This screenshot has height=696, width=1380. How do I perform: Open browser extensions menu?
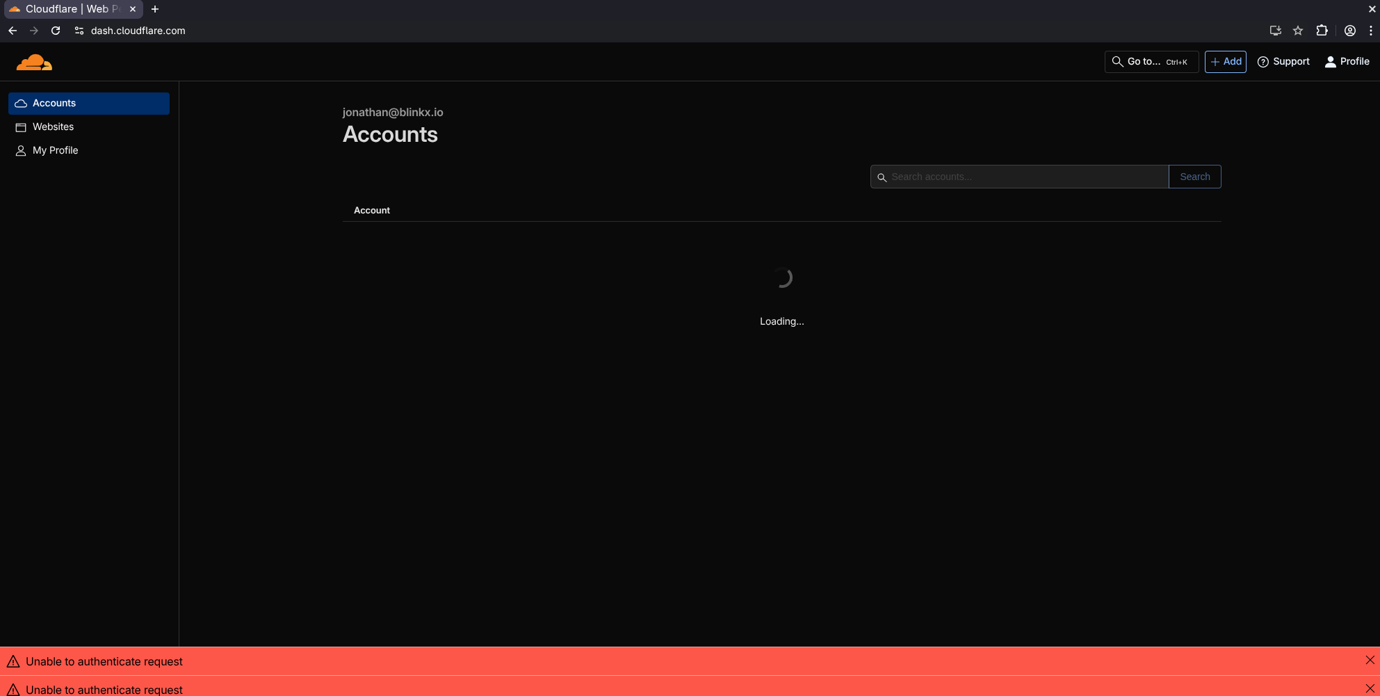coord(1322,31)
